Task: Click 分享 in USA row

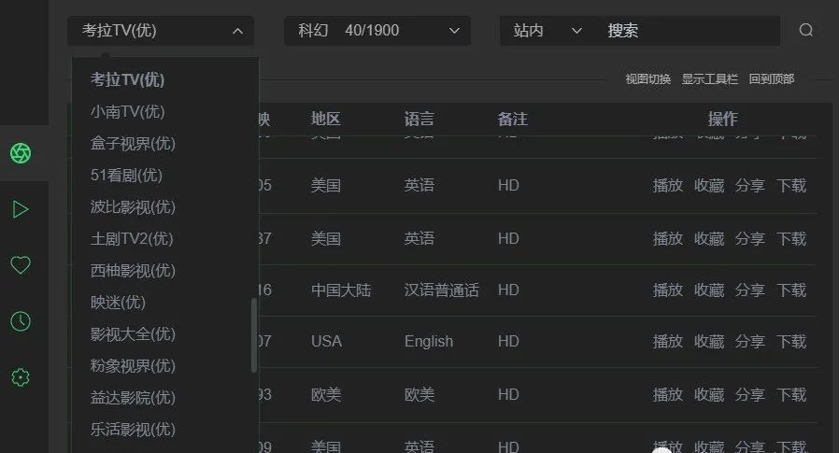Action: [749, 341]
